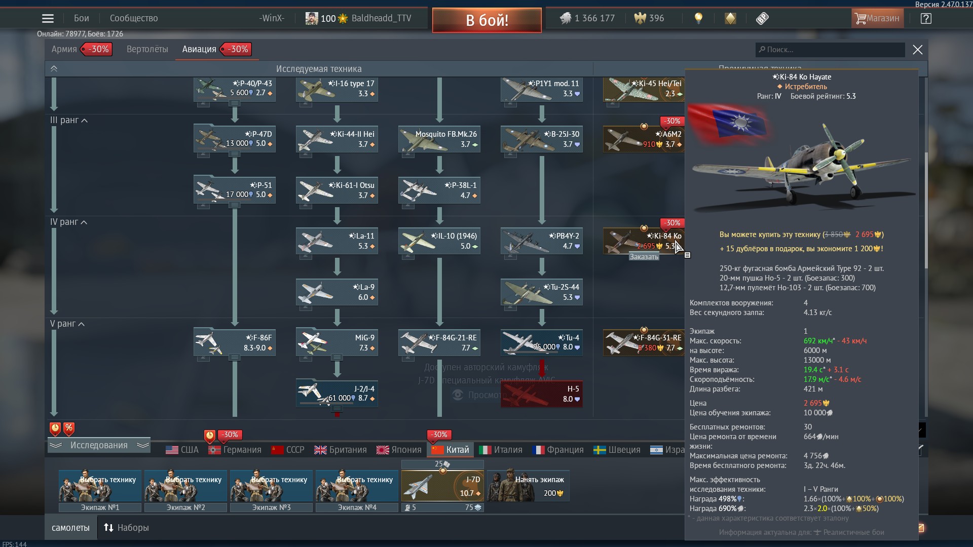Image resolution: width=973 pixels, height=547 pixels.
Task: Select the MiG-9 jet card
Action: pos(337,342)
